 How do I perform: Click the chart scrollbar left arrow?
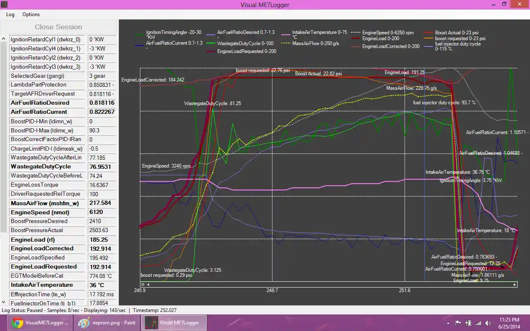click(x=148, y=285)
